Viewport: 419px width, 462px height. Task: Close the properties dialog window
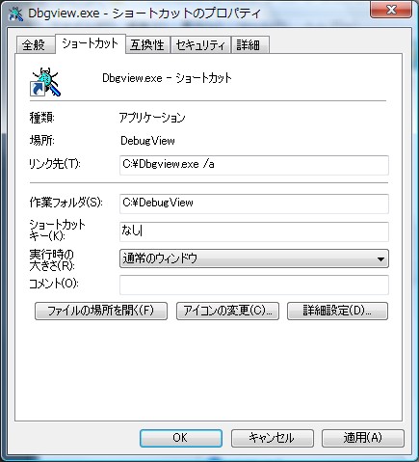391,10
